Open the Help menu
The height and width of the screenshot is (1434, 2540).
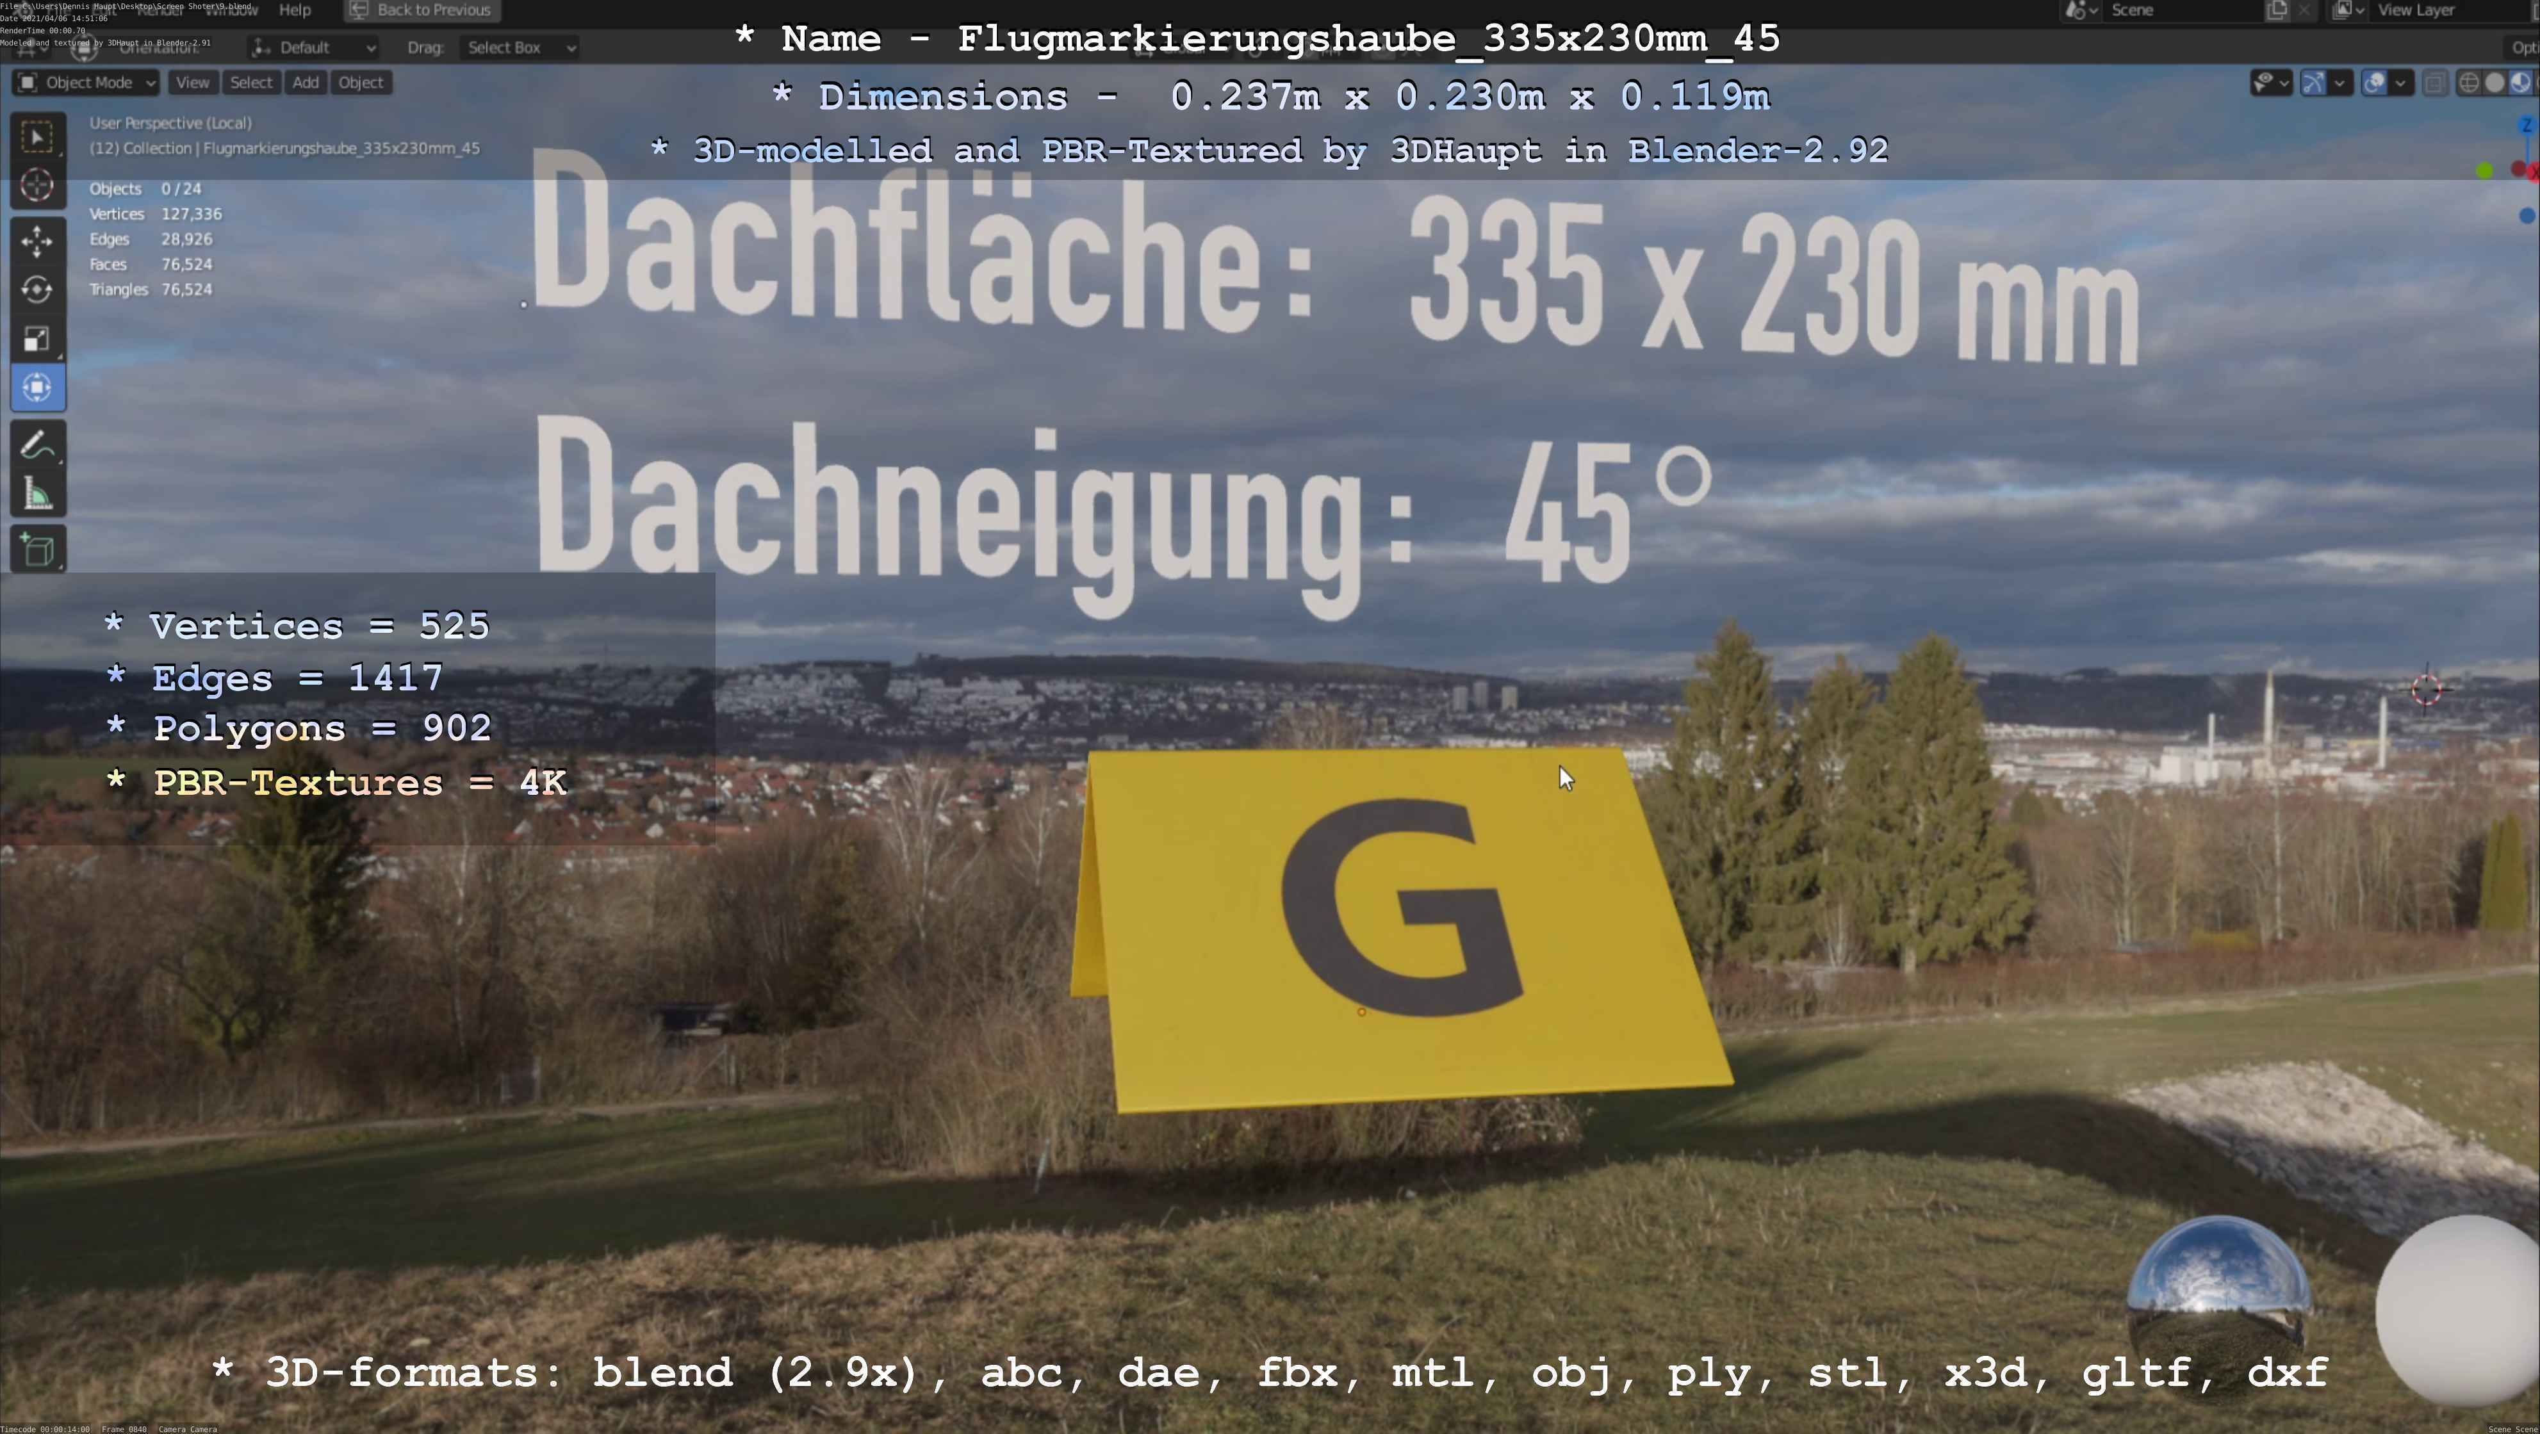point(295,10)
